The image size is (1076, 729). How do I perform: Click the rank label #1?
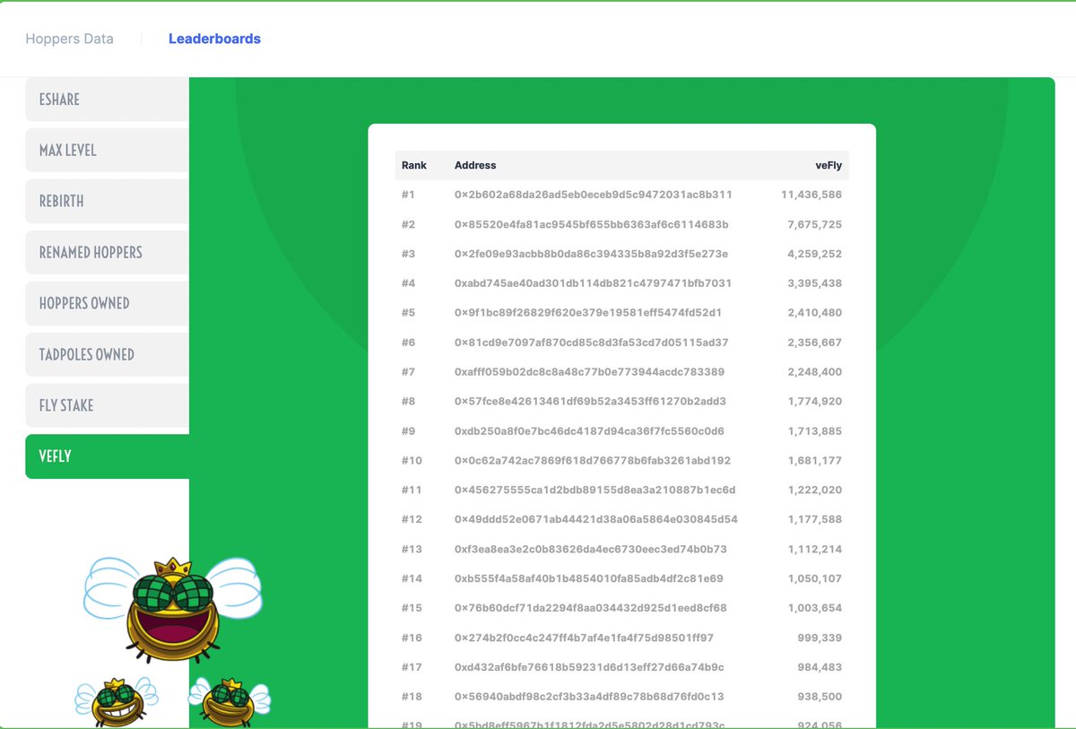pos(408,195)
